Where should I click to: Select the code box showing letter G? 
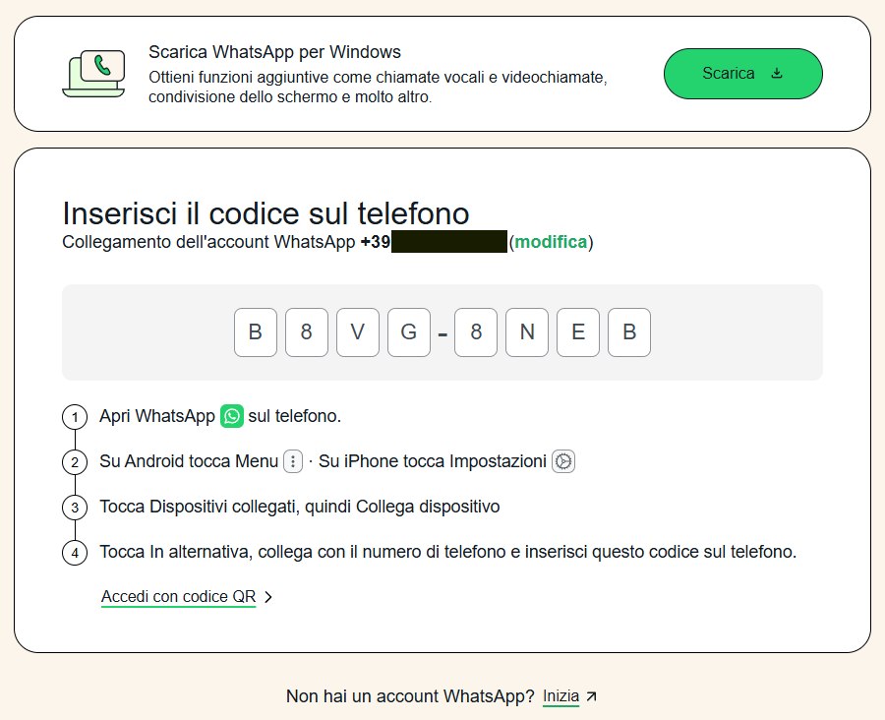tap(409, 332)
